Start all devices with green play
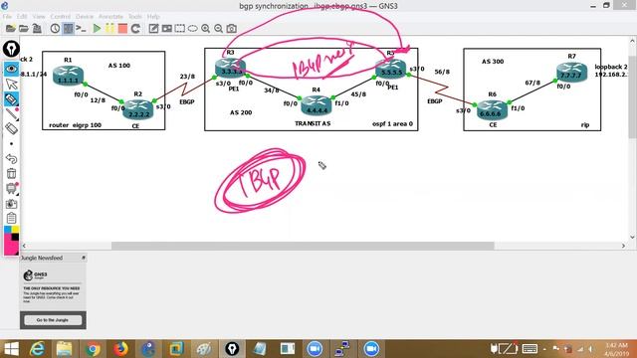637x358 pixels. (x=97, y=29)
